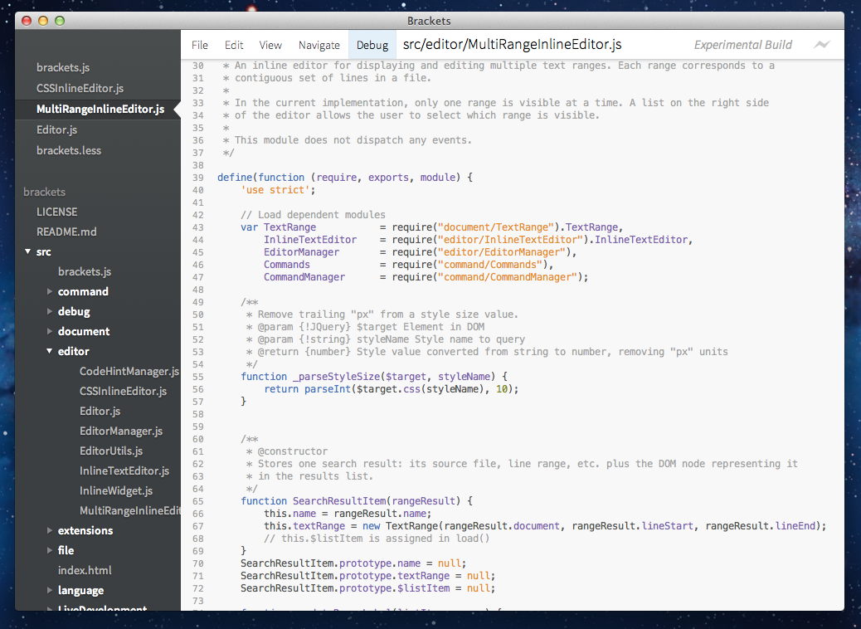Image resolution: width=861 pixels, height=629 pixels.
Task: Click EditorManager variable on line 45
Action: [x=301, y=252]
